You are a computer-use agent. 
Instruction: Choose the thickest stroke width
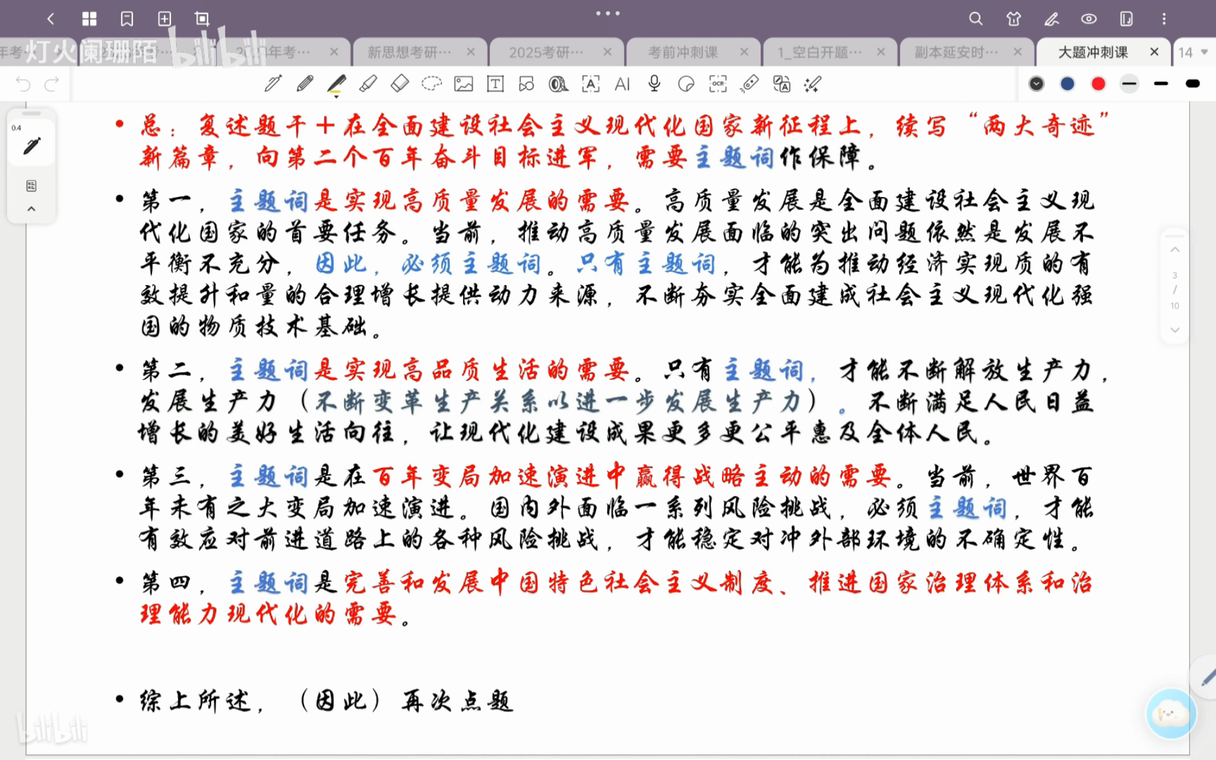point(1193,84)
